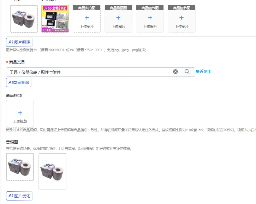Click the 商品类目 field label
The height and width of the screenshot is (204, 256).
(17, 62)
